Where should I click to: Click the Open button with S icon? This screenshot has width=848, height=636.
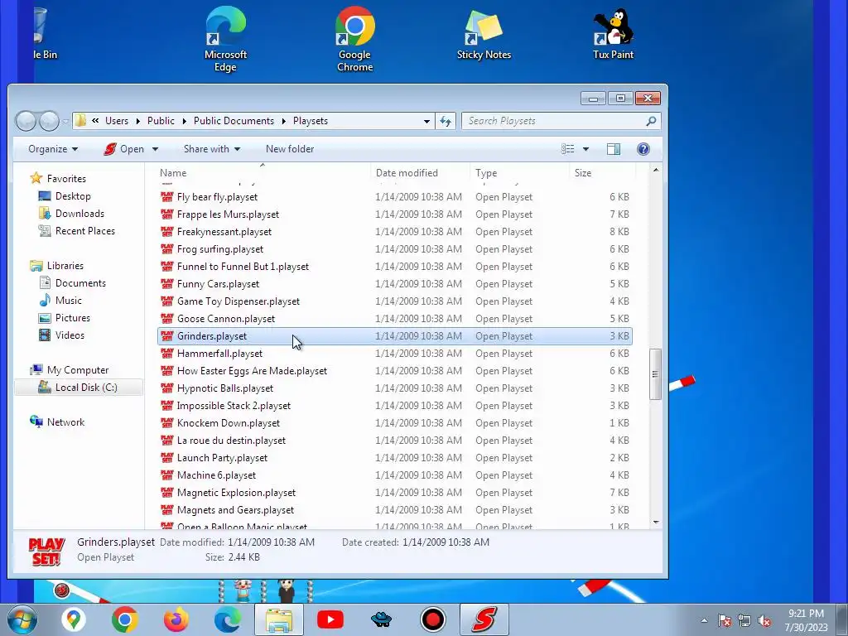(x=124, y=149)
